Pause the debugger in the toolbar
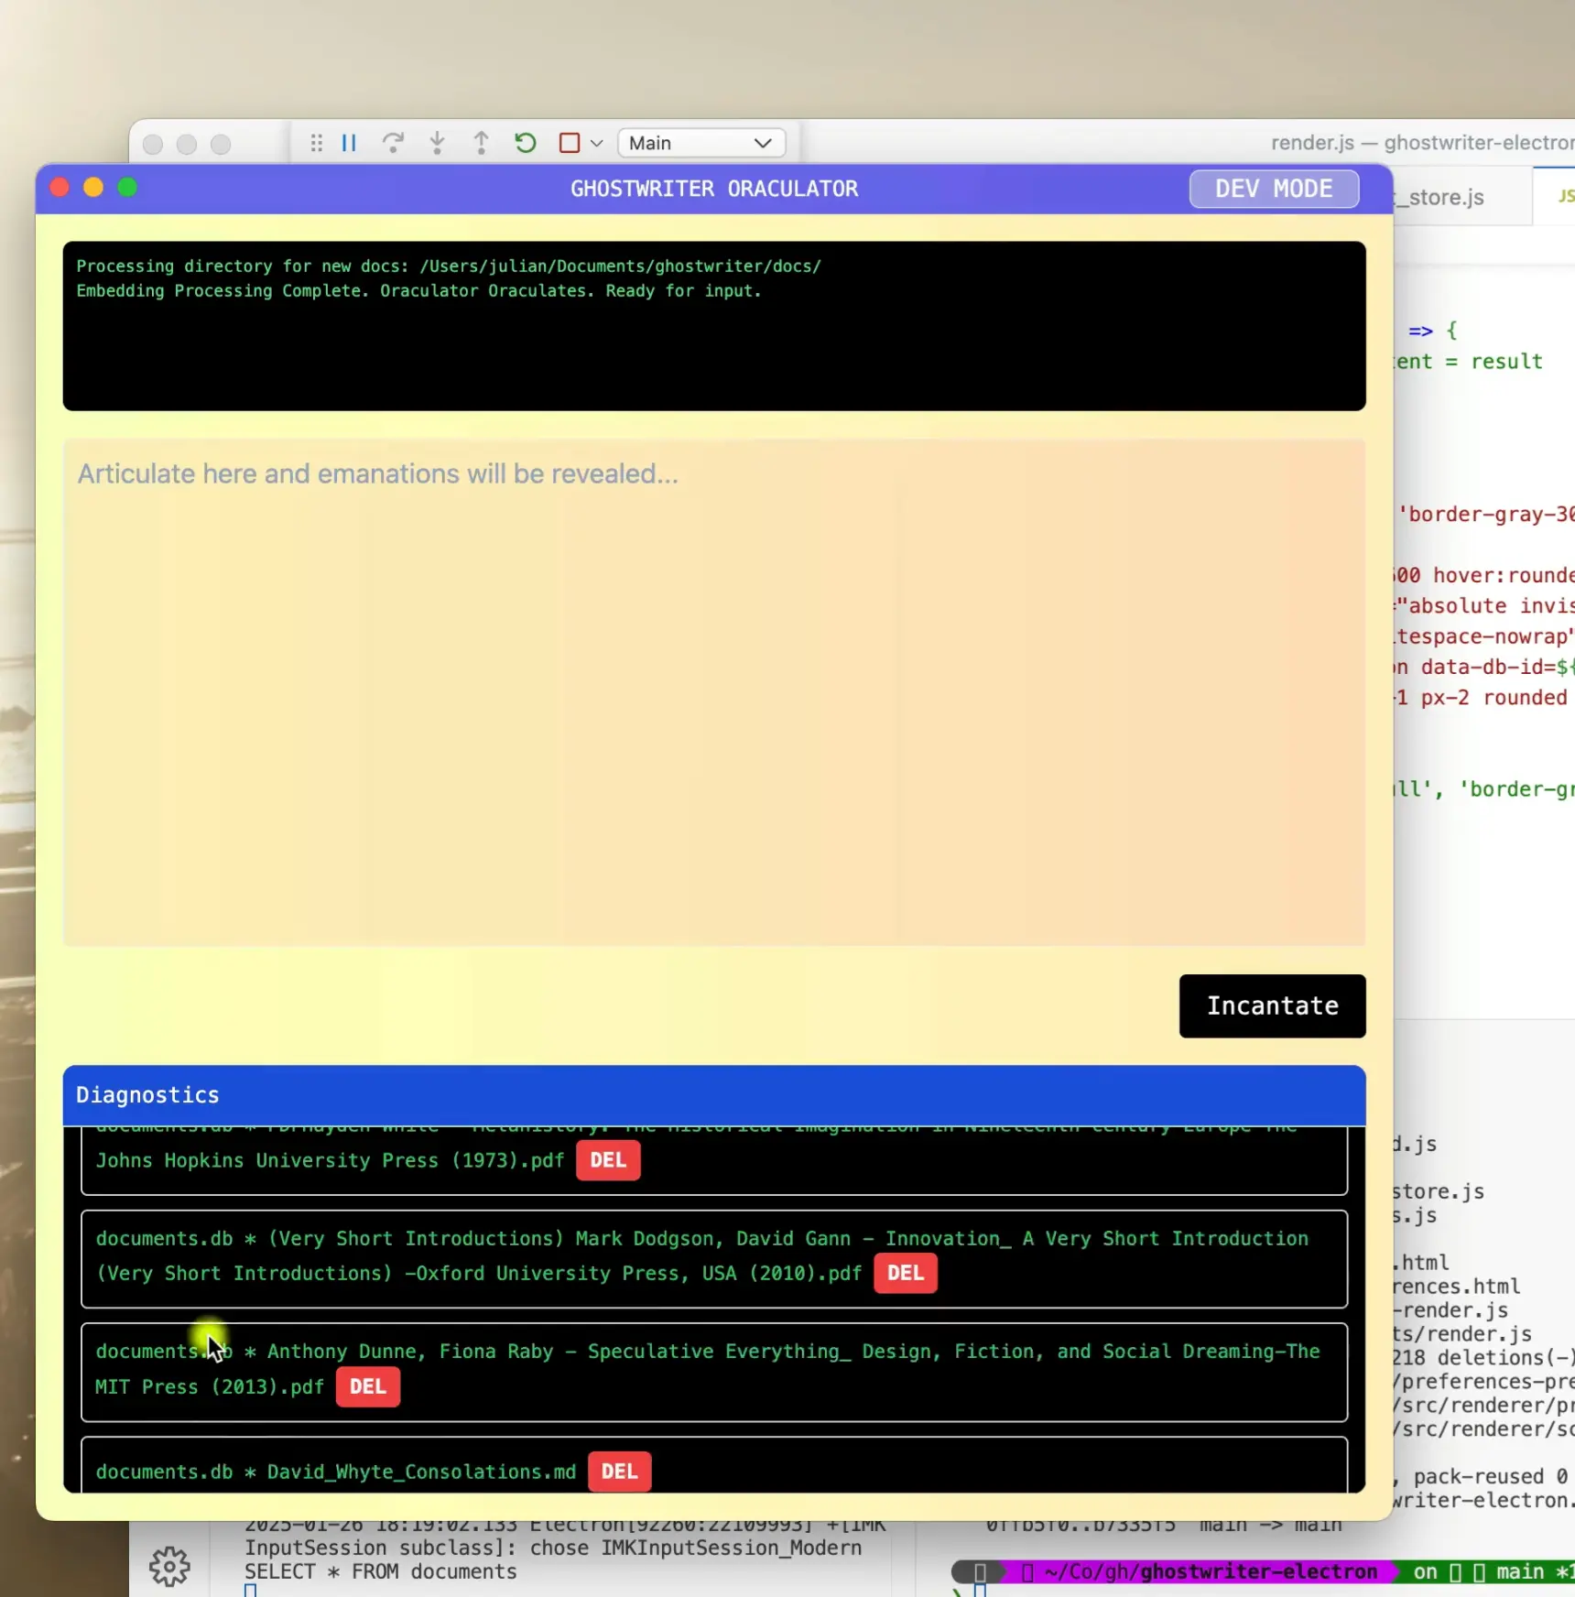Viewport: 1575px width, 1597px height. [349, 143]
